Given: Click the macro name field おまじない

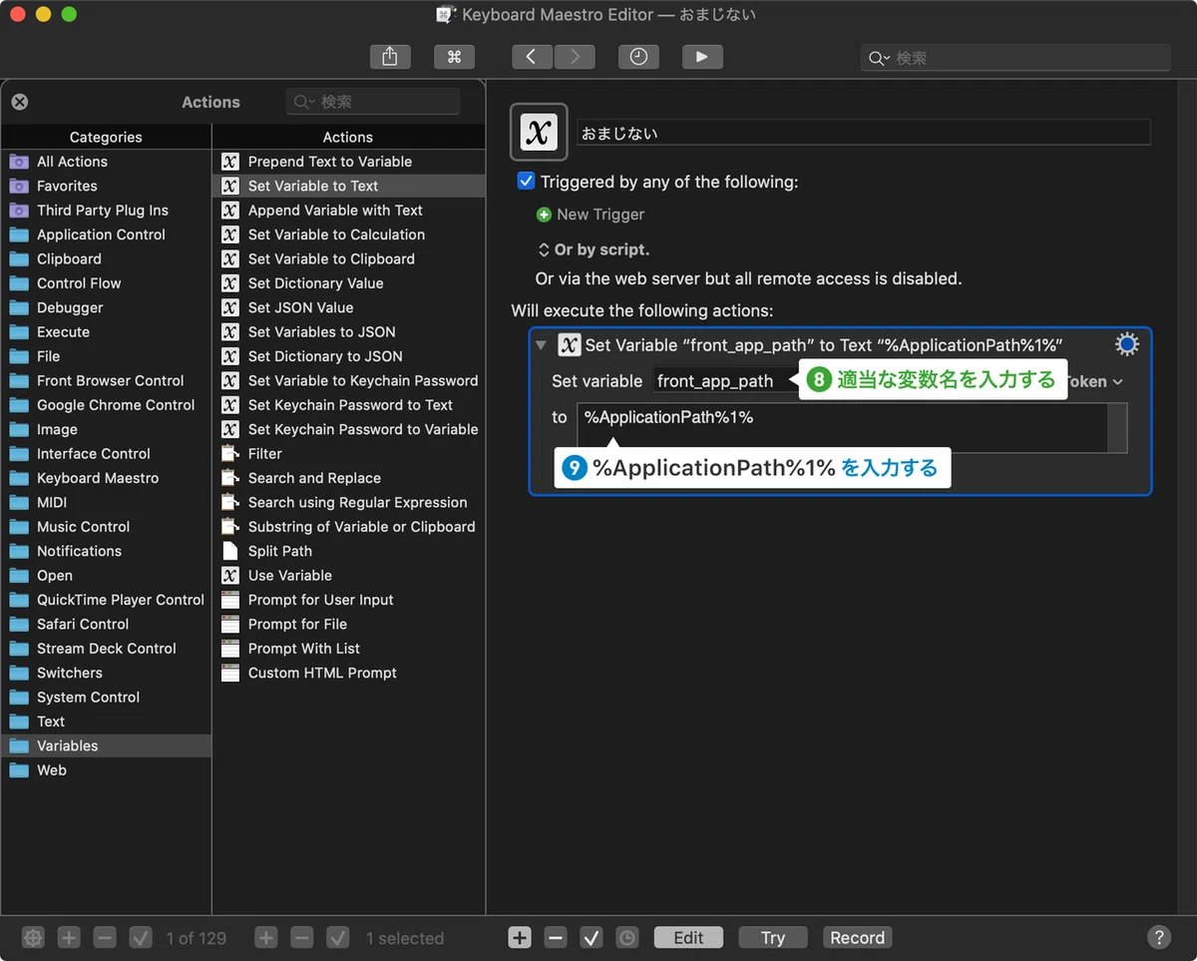Looking at the screenshot, I should point(864,133).
